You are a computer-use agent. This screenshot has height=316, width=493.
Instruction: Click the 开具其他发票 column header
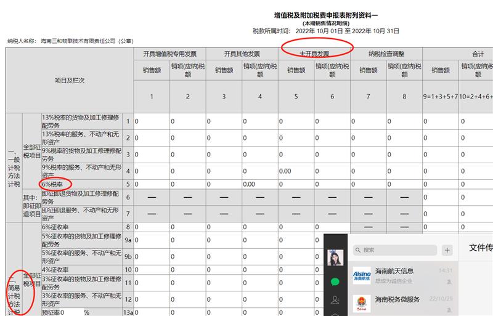pyautogui.click(x=242, y=54)
